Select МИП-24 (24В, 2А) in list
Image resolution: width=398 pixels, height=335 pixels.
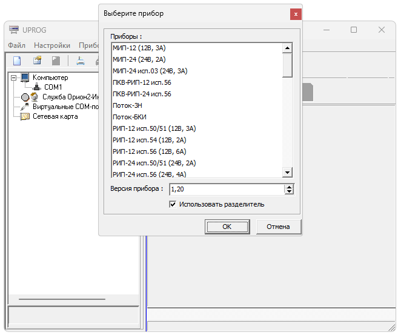(x=197, y=59)
